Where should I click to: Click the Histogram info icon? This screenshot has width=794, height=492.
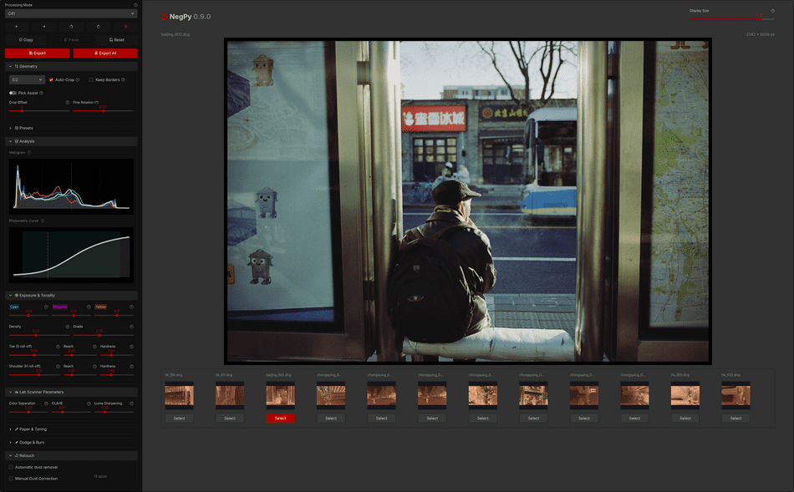pyautogui.click(x=29, y=153)
